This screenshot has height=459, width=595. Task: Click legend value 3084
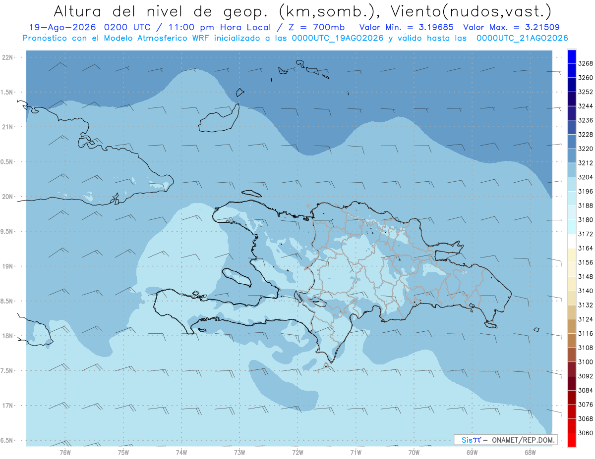pos(586,390)
